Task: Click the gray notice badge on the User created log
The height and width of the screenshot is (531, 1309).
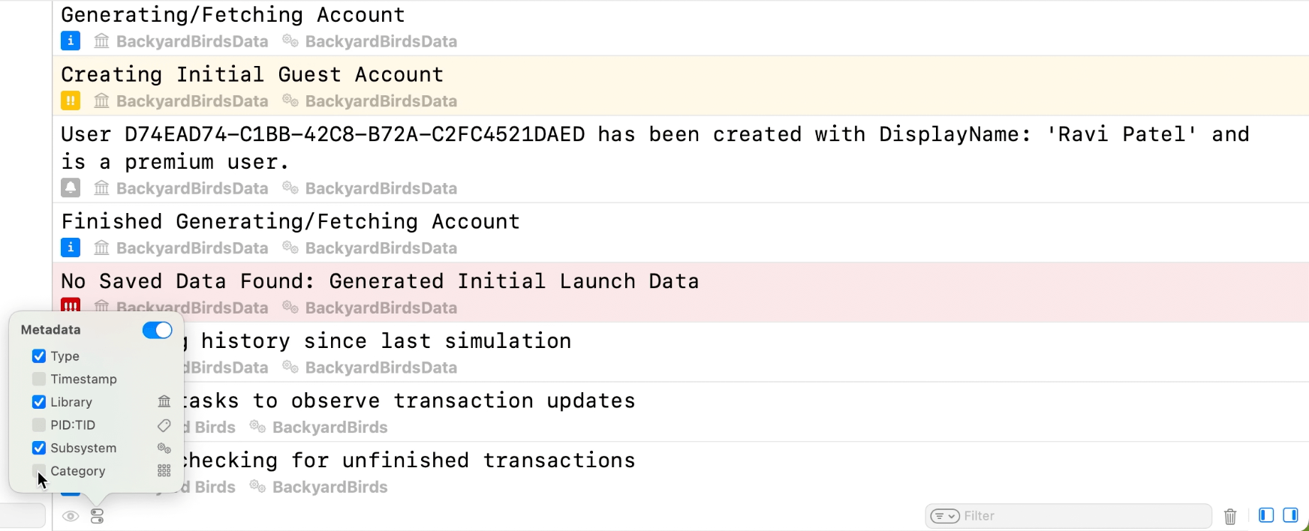Action: pos(71,187)
